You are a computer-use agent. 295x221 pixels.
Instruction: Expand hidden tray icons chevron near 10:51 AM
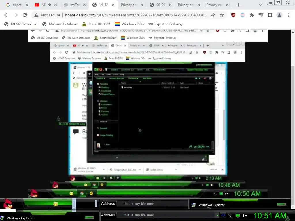tap(230, 216)
